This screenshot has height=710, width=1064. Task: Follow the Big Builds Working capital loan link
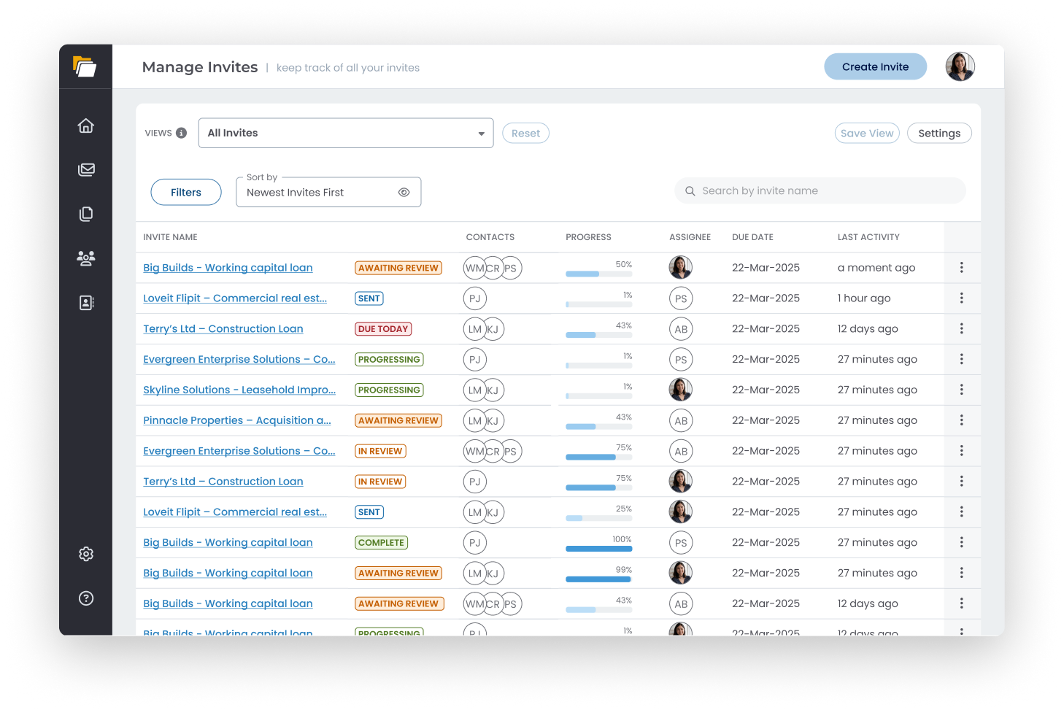pos(227,267)
